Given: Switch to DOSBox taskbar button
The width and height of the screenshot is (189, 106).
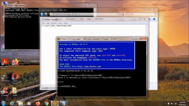Looking at the screenshot, I should pos(55,103).
